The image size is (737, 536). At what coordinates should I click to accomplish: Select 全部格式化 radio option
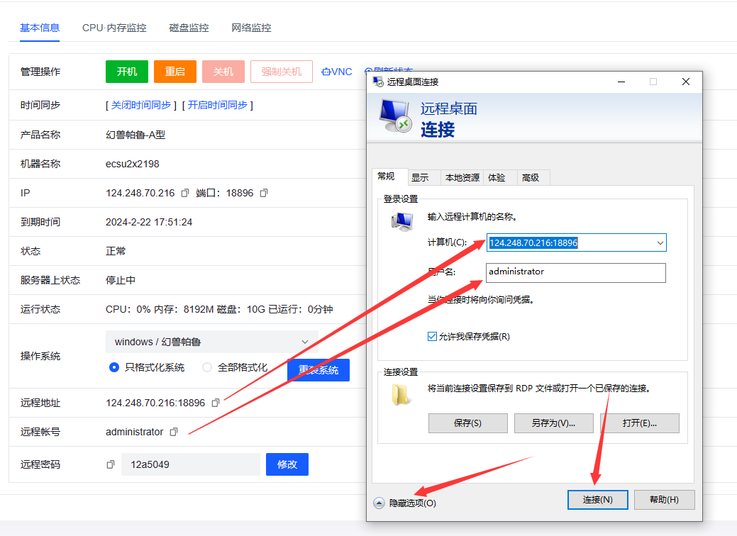click(x=207, y=367)
